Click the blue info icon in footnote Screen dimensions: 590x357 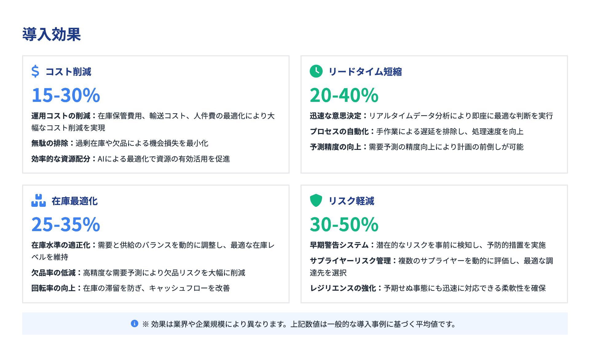coord(134,324)
